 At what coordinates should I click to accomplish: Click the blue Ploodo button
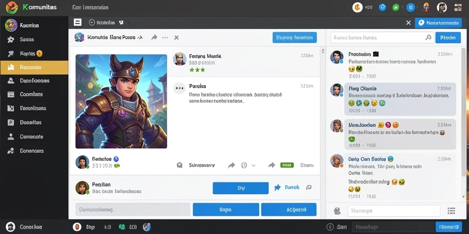point(448,37)
